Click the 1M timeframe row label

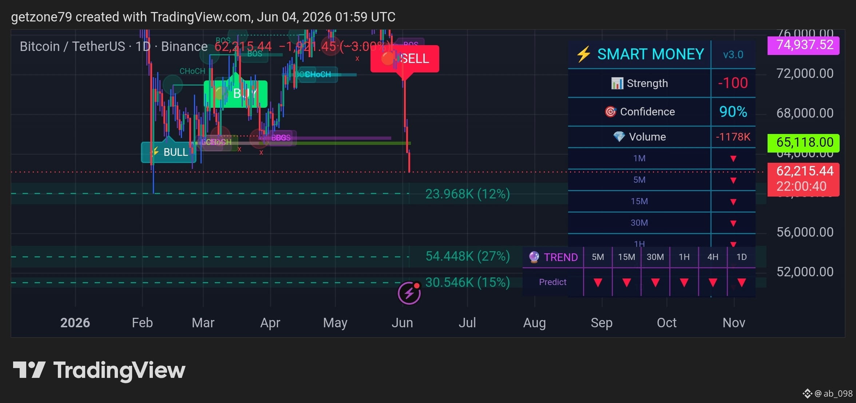click(639, 158)
